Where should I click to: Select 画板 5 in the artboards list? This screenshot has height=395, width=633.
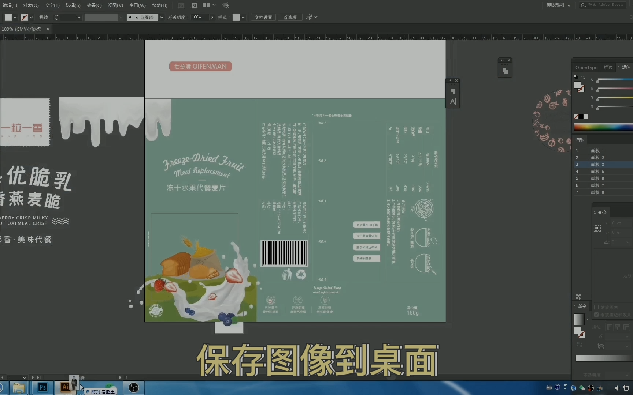pyautogui.click(x=597, y=172)
